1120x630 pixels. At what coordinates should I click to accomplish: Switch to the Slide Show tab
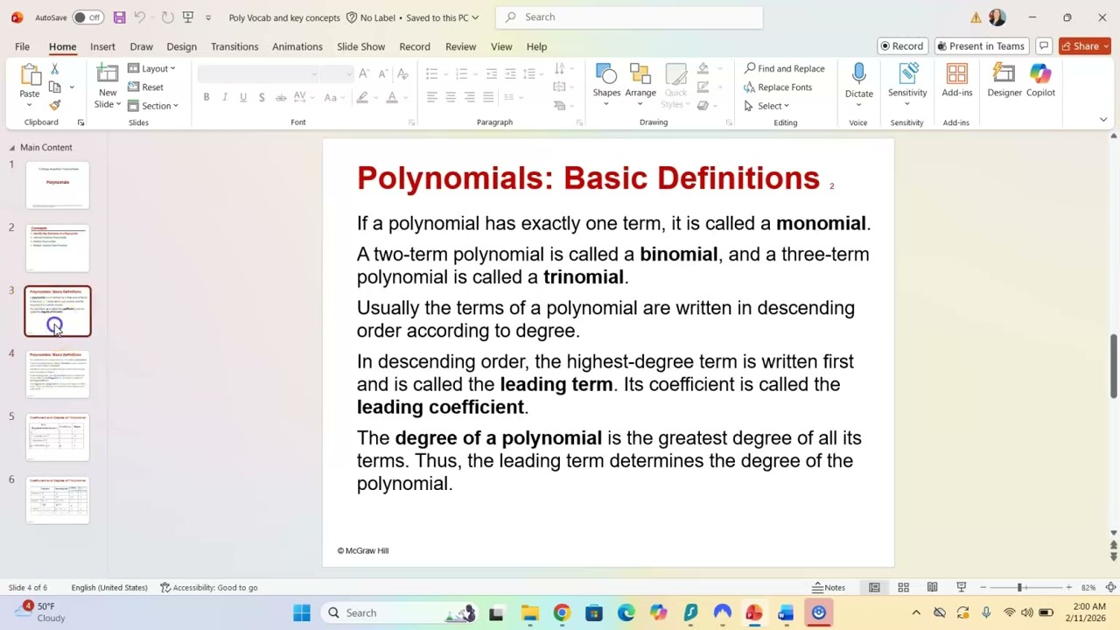(x=360, y=46)
